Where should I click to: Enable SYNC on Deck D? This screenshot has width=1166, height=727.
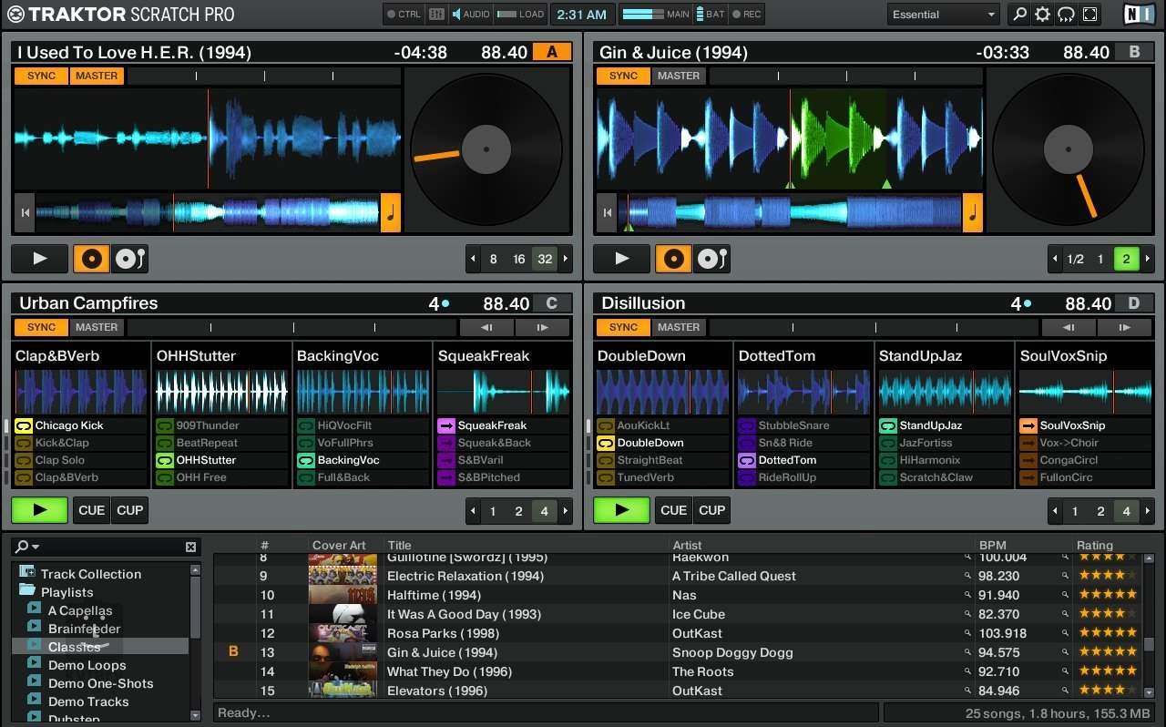coord(623,327)
